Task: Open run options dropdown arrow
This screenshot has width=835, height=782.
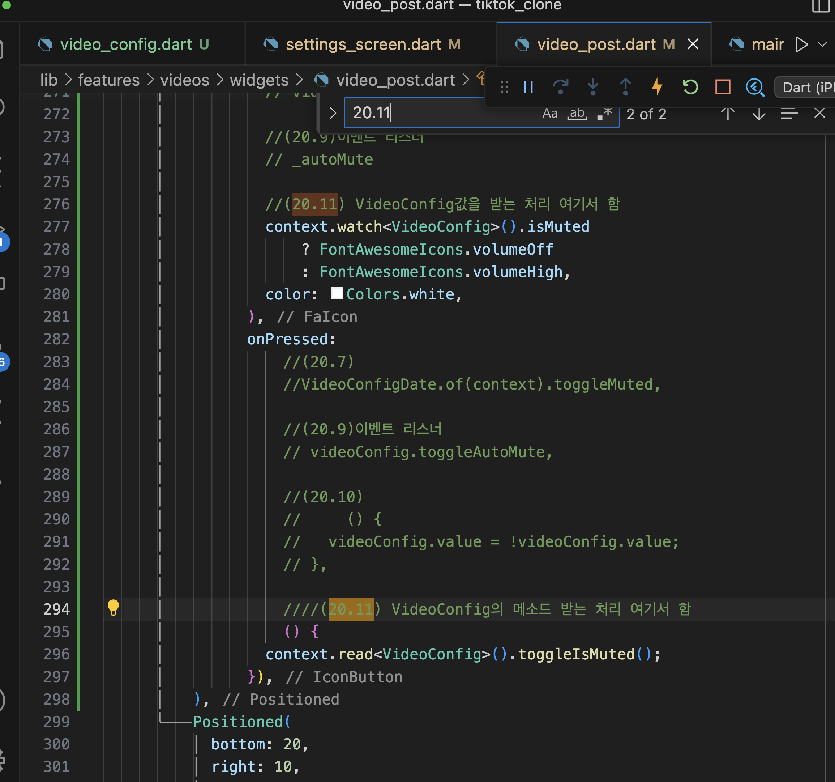Action: coord(822,44)
